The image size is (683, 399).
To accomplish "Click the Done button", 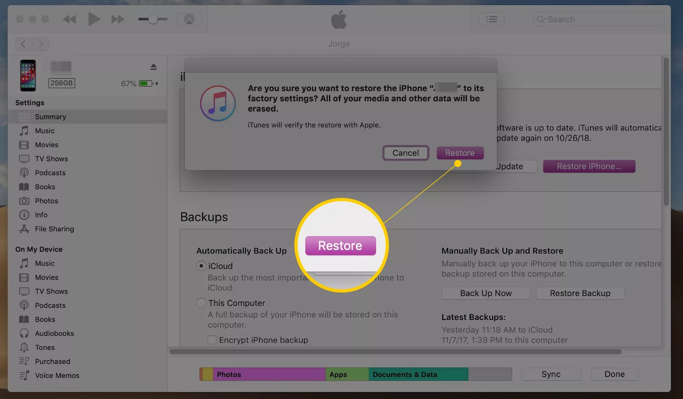I will click(x=615, y=374).
